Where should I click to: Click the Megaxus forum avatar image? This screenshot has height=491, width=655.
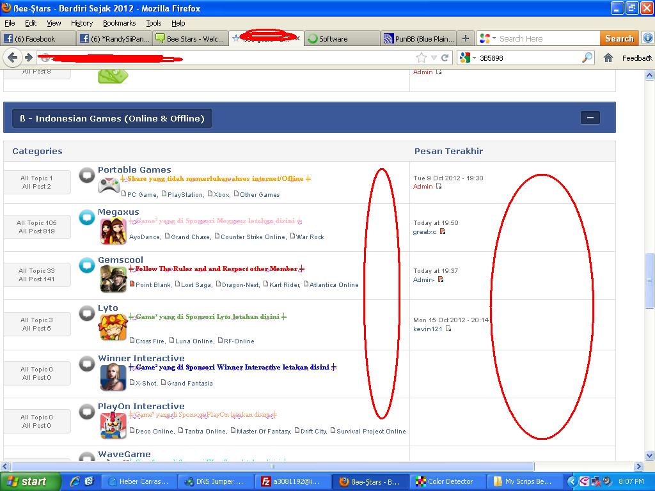tap(113, 231)
